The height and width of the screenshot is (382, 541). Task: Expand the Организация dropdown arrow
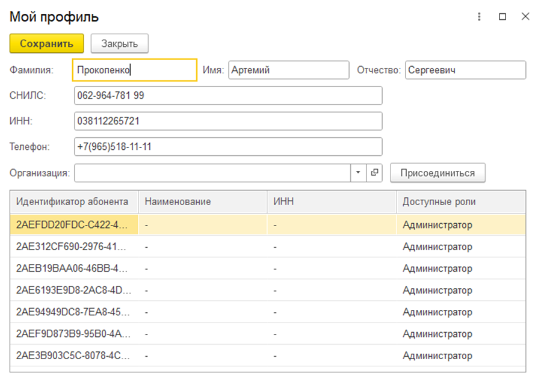358,173
